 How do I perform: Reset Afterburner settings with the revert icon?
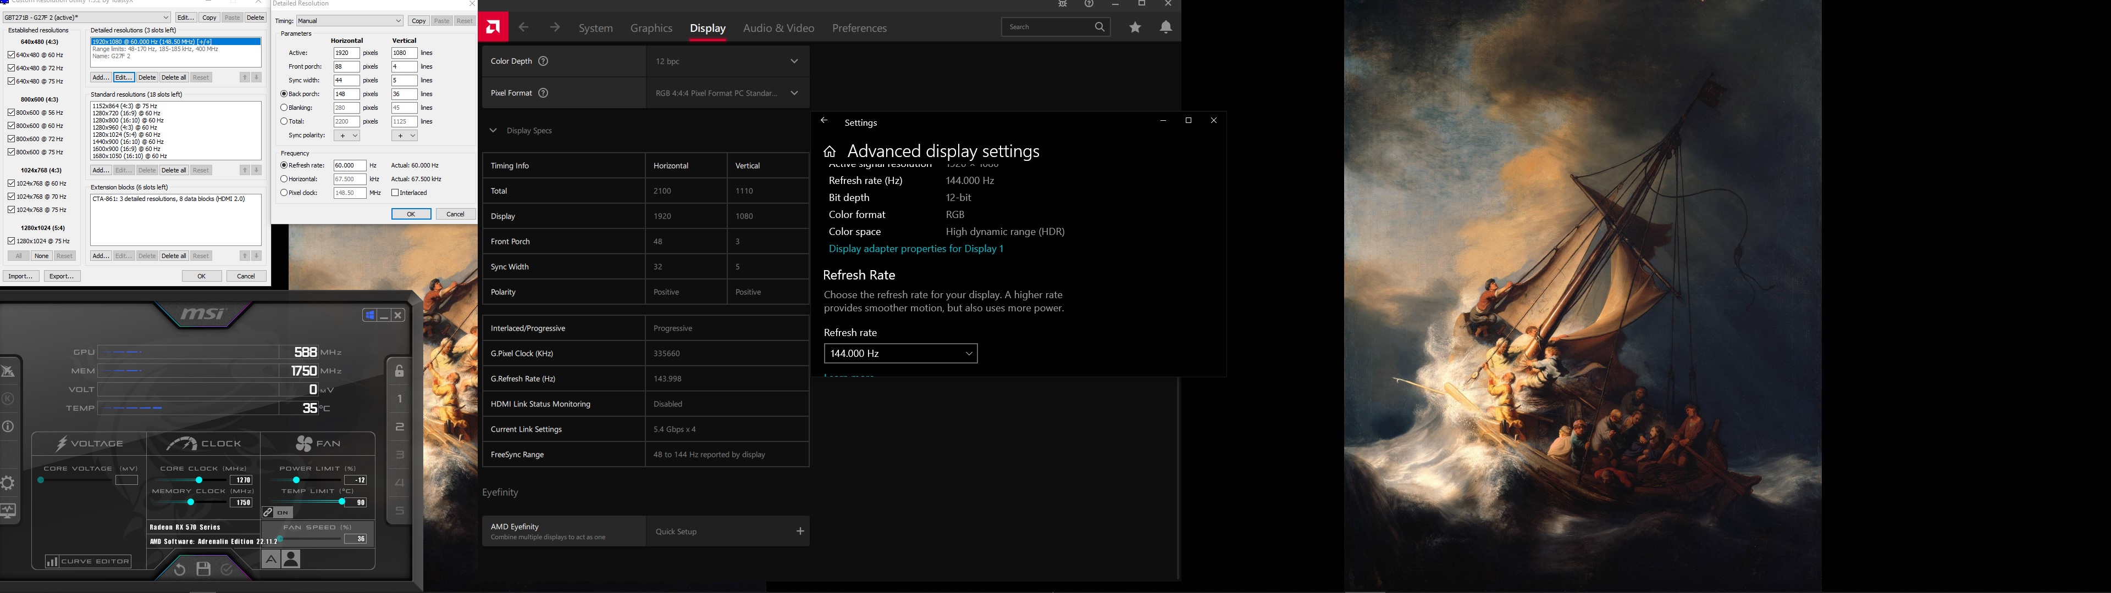pos(179,568)
